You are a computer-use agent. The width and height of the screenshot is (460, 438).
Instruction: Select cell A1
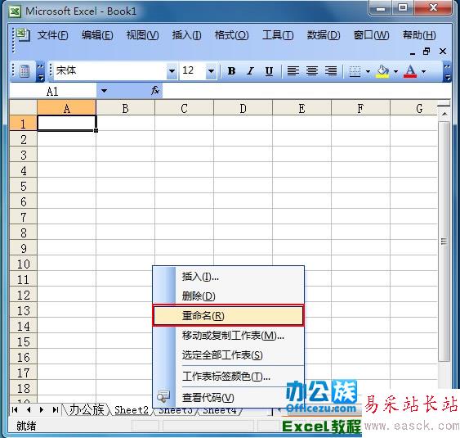(x=67, y=123)
